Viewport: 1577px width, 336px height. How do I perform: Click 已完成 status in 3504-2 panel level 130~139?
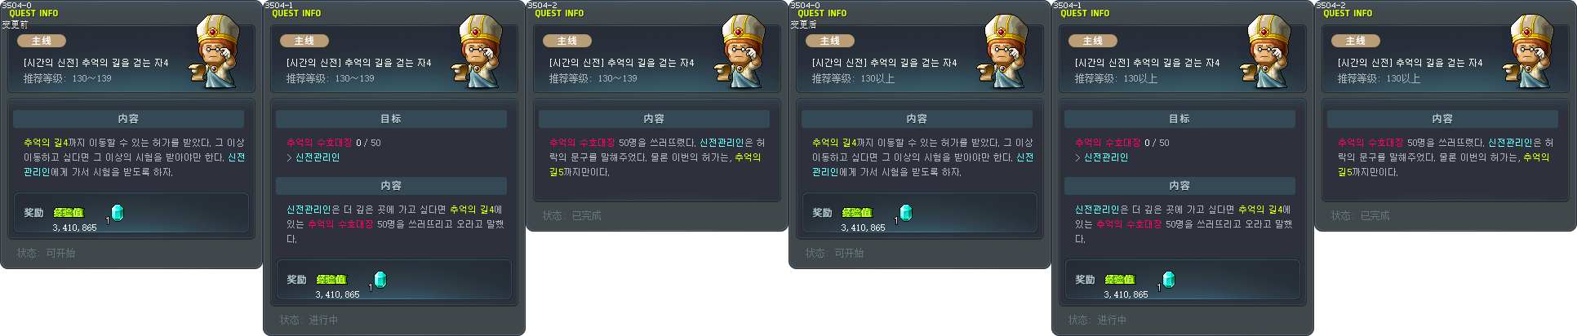coord(586,216)
